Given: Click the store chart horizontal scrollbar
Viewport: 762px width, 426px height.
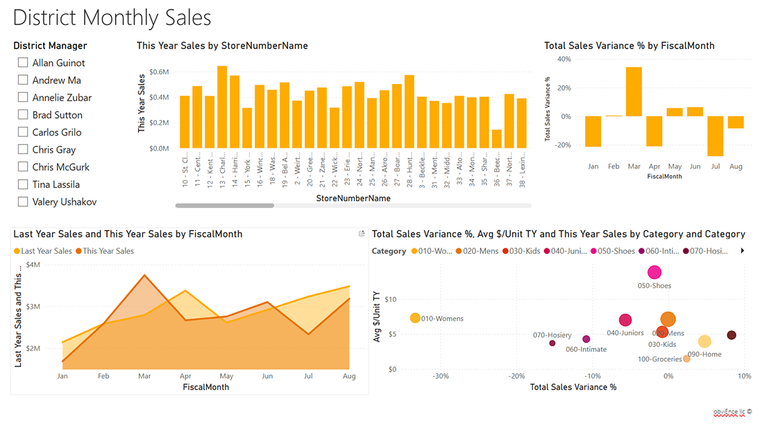Looking at the screenshot, I should [225, 205].
